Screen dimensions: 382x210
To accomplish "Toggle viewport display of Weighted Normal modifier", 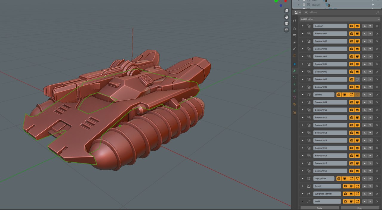I will tap(351, 194).
